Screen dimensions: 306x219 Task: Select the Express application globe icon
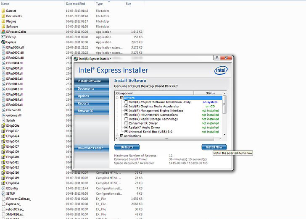[3, 42]
